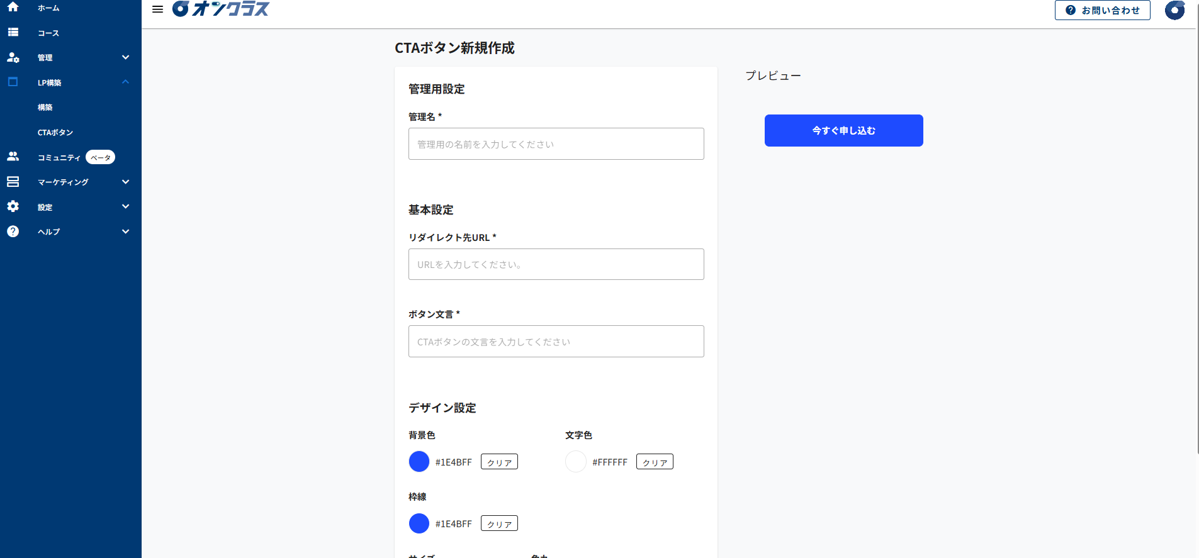Select the LP構築 panel icon
Viewport: 1199px width, 558px height.
point(13,82)
